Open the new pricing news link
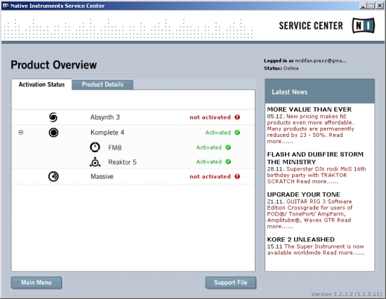The width and height of the screenshot is (386, 299). (x=311, y=129)
